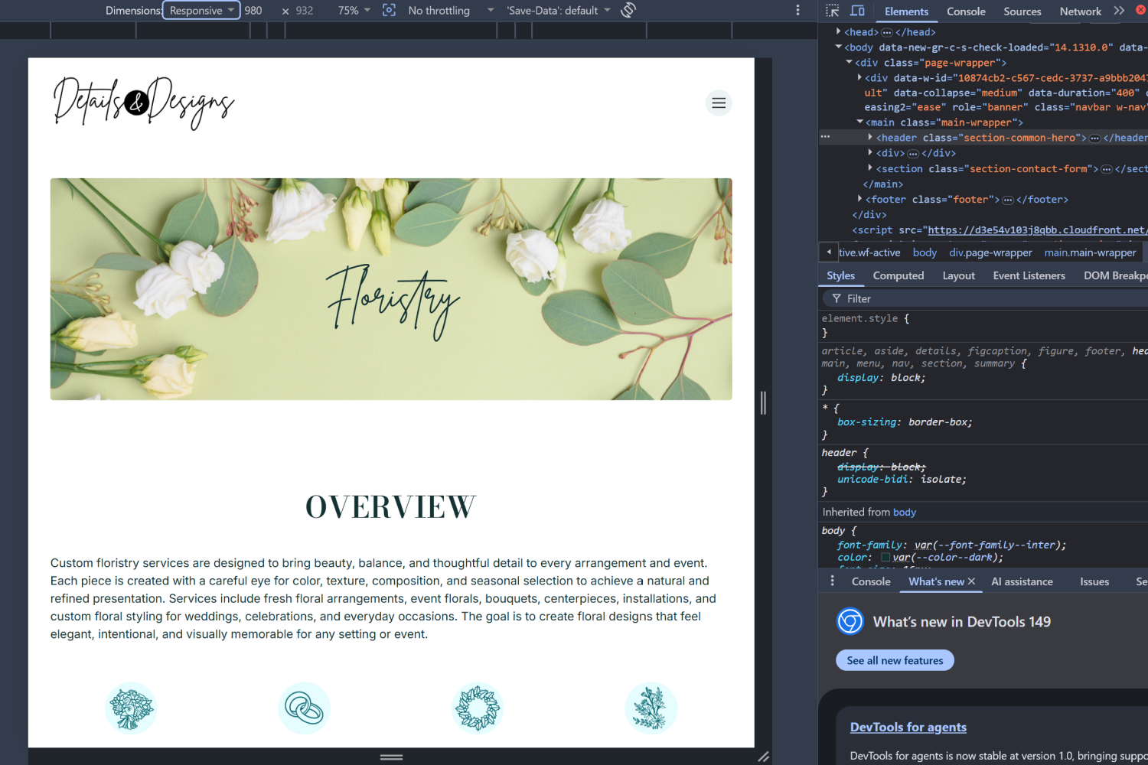1148x765 pixels.
Task: Click the body link in Inherited from
Action: click(904, 512)
